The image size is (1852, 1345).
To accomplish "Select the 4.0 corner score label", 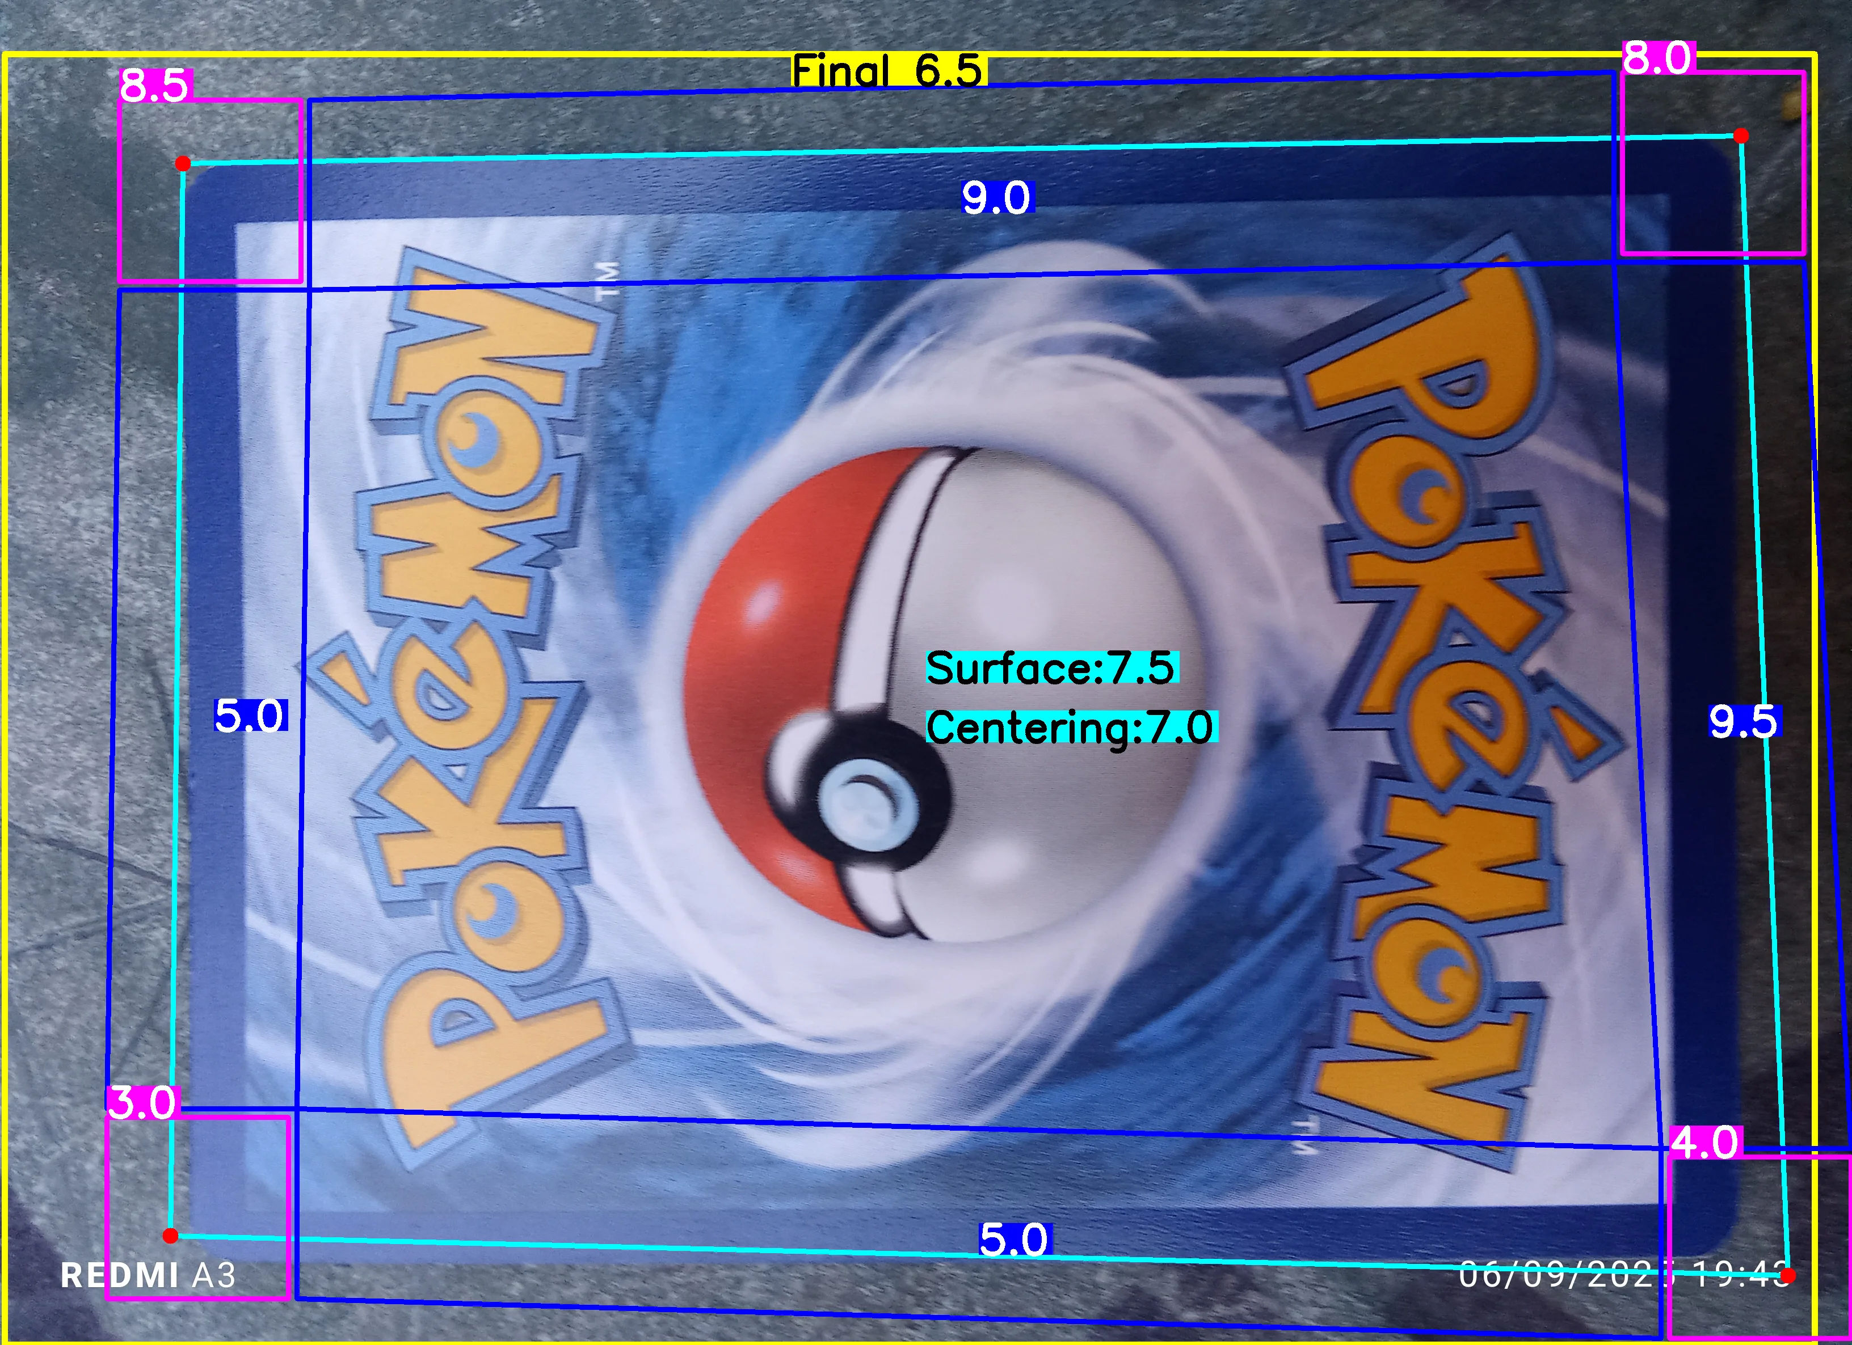I will tap(1705, 1143).
